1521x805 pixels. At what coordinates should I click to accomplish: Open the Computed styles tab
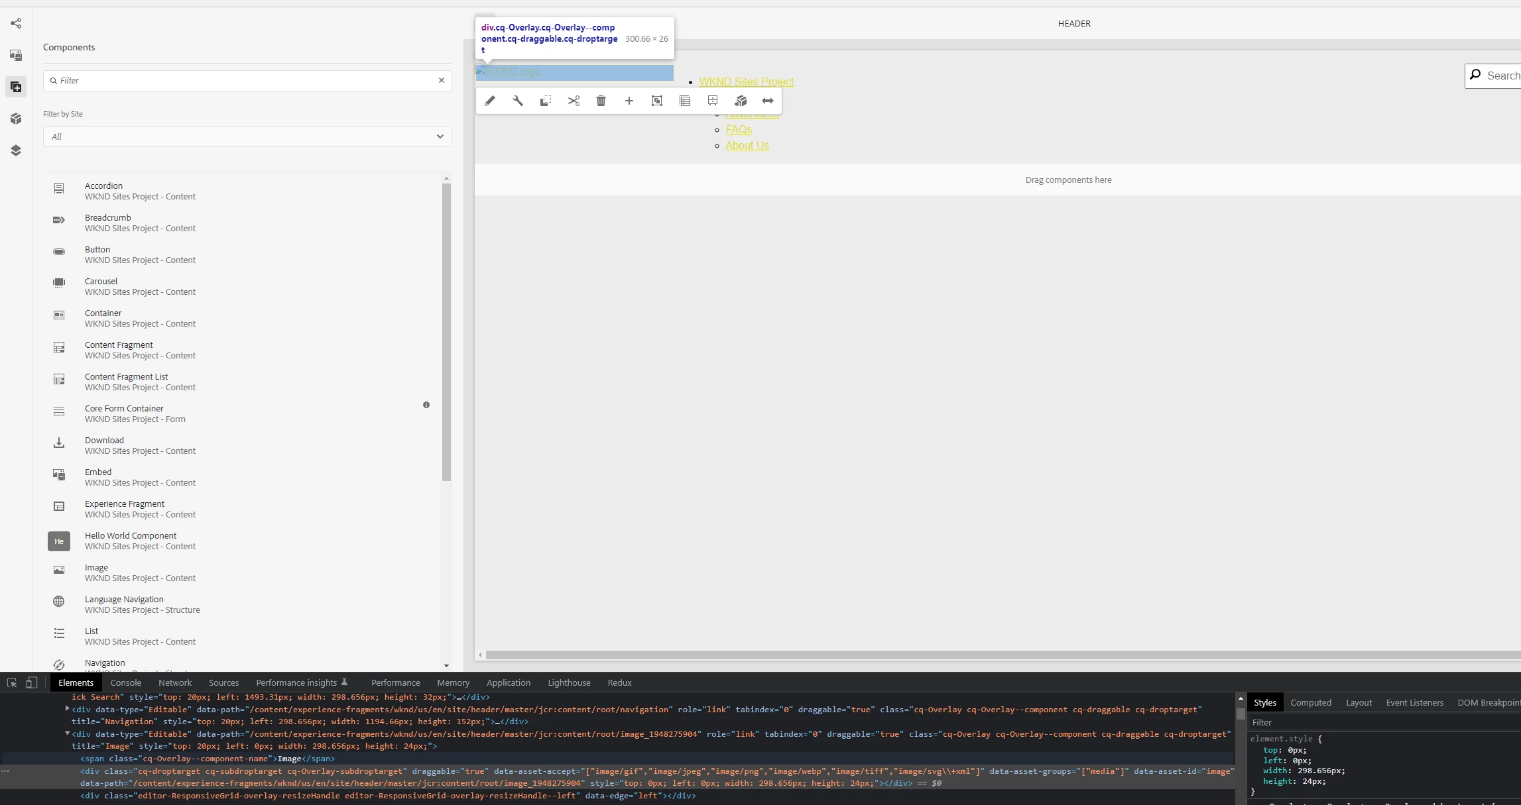1310,702
